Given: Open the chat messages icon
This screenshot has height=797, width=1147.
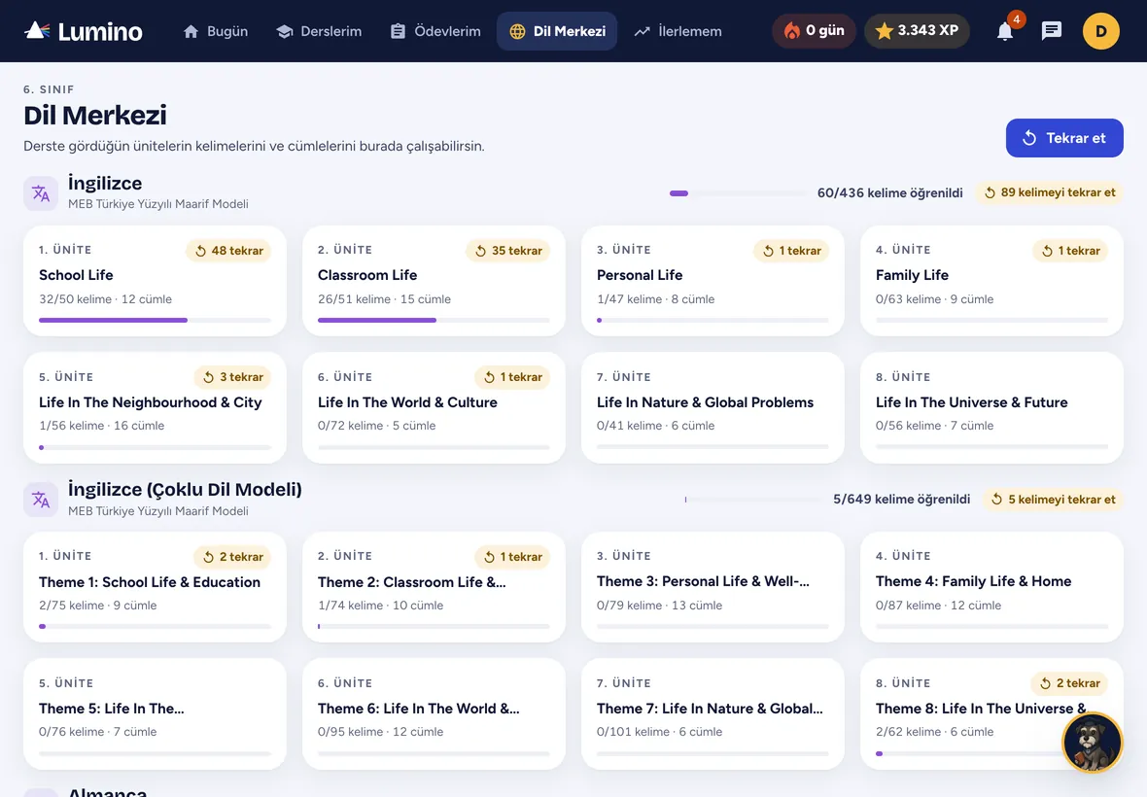Looking at the screenshot, I should pos(1051,31).
